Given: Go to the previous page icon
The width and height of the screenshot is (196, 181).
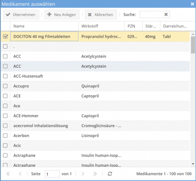Looking at the screenshot, I should [x=20, y=174].
